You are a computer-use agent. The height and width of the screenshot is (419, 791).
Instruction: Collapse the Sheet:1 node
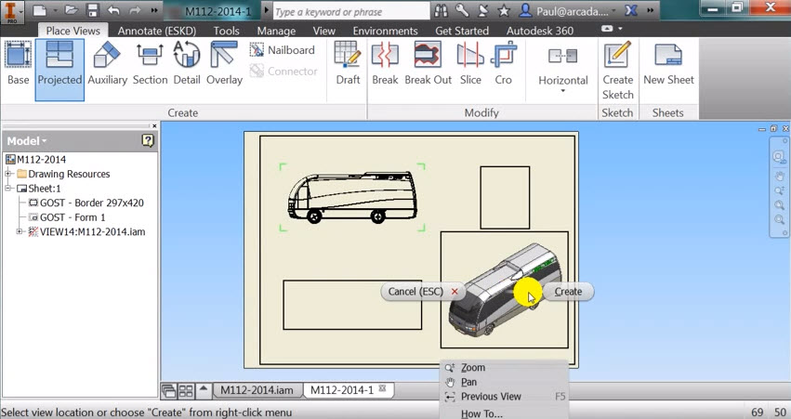pos(8,188)
